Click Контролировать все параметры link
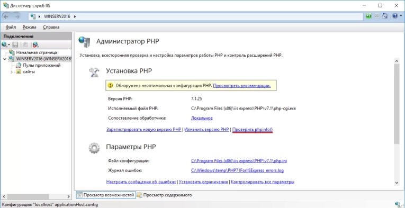Viewport: 405px width, 208px height. pyautogui.click(x=263, y=182)
